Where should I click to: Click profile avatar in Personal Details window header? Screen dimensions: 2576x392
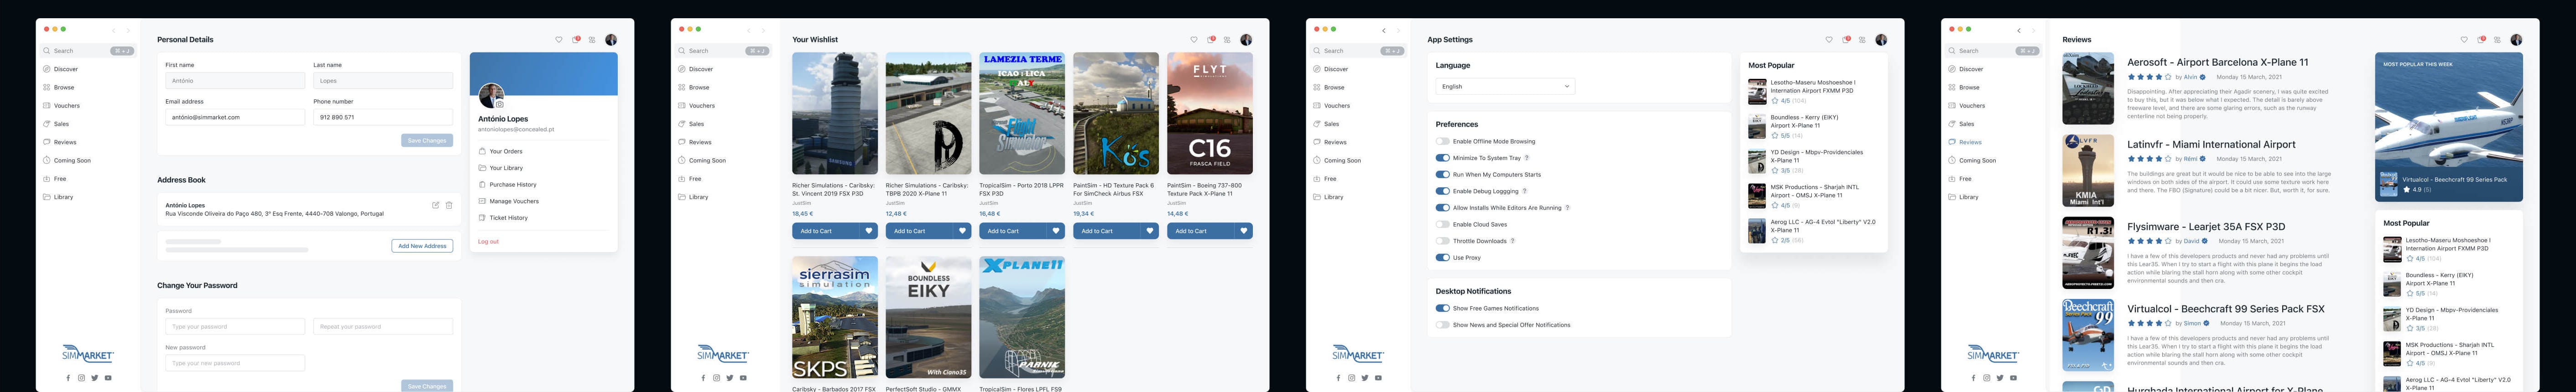[x=611, y=40]
